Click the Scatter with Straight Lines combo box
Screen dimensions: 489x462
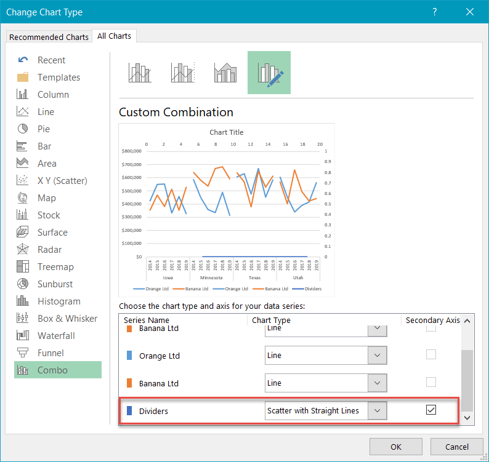[x=326, y=410]
